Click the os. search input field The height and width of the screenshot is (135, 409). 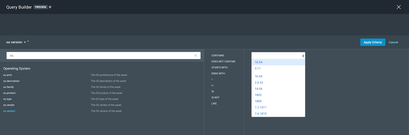click(99, 56)
